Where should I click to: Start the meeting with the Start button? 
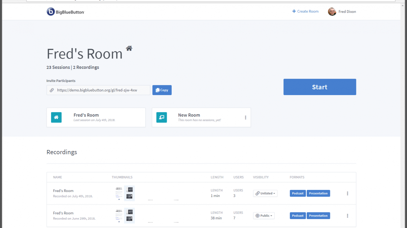click(x=320, y=87)
